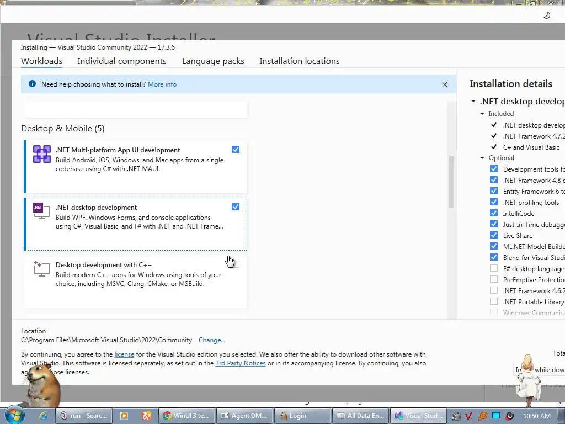Click the blue monitor tray icon
This screenshot has width=565, height=424.
click(496, 416)
